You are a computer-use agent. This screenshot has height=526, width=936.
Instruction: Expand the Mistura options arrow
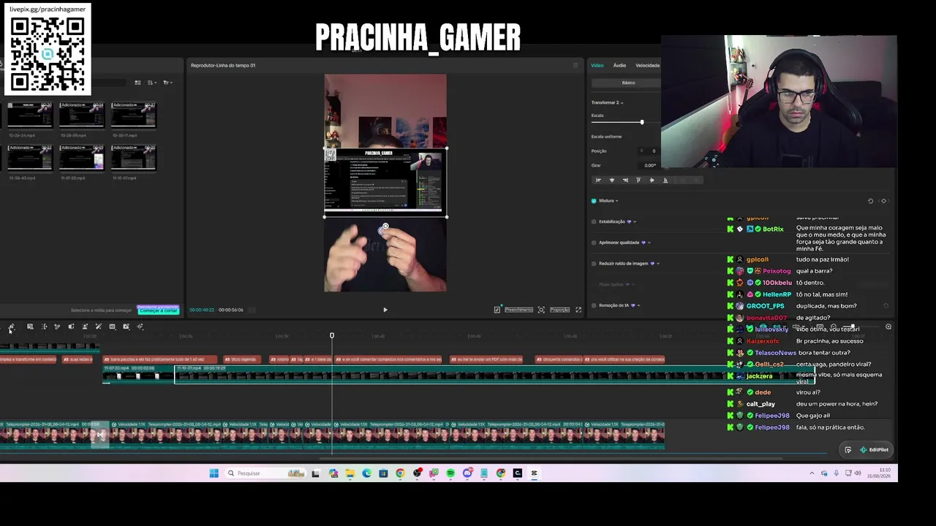click(617, 201)
